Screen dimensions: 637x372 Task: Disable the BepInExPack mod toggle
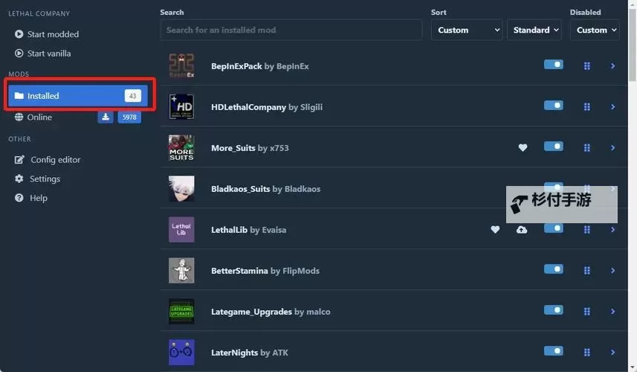point(553,65)
